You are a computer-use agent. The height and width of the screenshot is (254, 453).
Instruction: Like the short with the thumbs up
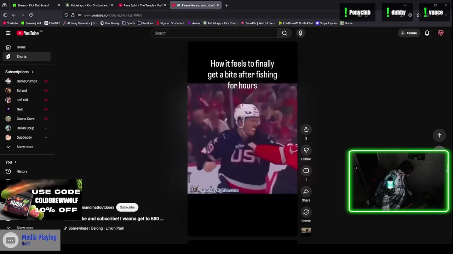[306, 129]
